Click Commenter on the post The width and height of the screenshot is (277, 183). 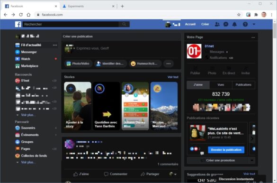pyautogui.click(x=116, y=174)
